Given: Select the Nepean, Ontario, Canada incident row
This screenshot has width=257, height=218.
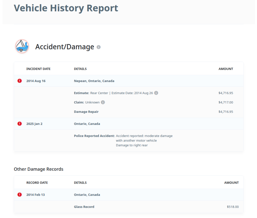Looking at the screenshot, I should [94, 81].
